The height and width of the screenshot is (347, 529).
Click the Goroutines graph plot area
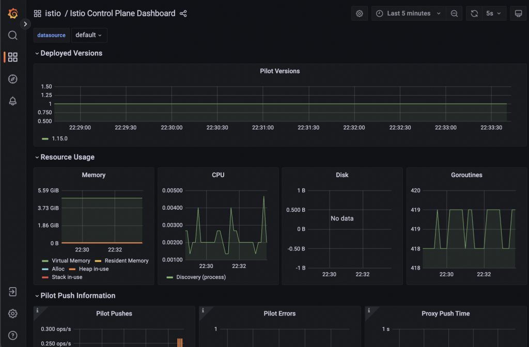[469, 229]
